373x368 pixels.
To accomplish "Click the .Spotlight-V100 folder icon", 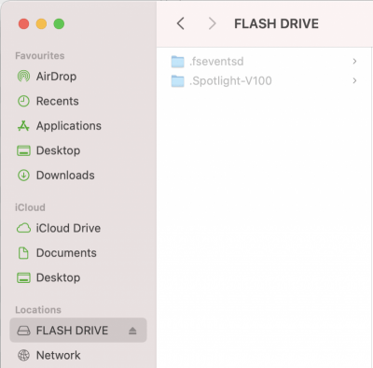I will (x=178, y=81).
